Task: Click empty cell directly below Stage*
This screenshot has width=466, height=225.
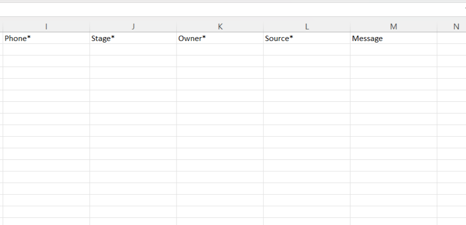Action: point(133,50)
